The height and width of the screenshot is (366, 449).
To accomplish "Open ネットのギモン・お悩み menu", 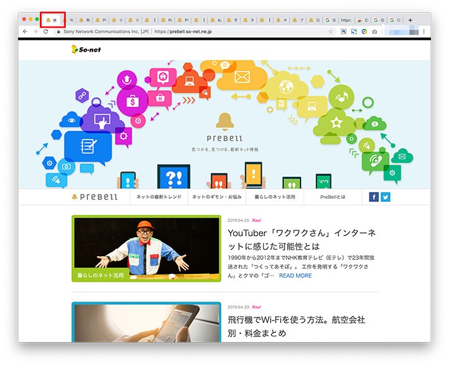I will pyautogui.click(x=217, y=197).
